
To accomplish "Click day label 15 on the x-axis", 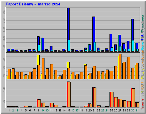I will coord(69,111).
